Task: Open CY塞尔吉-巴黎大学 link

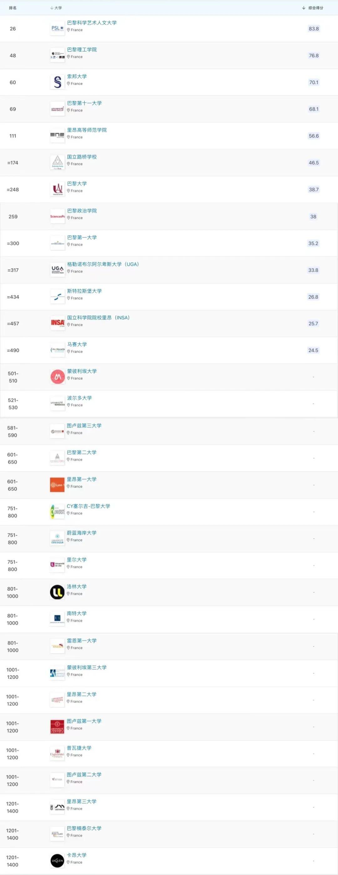Action: coord(88,506)
